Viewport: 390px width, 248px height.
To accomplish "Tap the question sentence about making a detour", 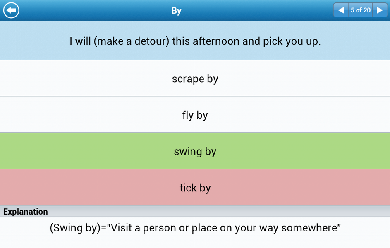I will click(x=195, y=41).
